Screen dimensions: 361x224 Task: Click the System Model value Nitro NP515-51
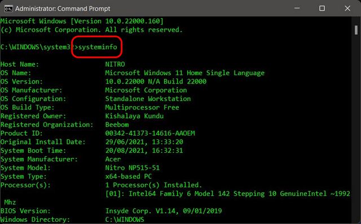[x=132, y=168]
